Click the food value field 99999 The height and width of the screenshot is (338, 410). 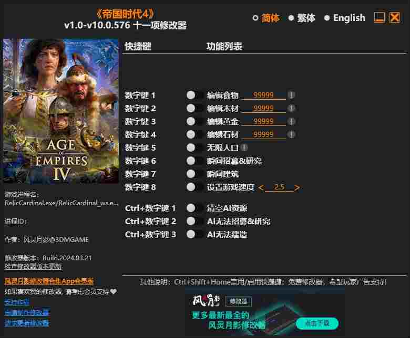263,96
